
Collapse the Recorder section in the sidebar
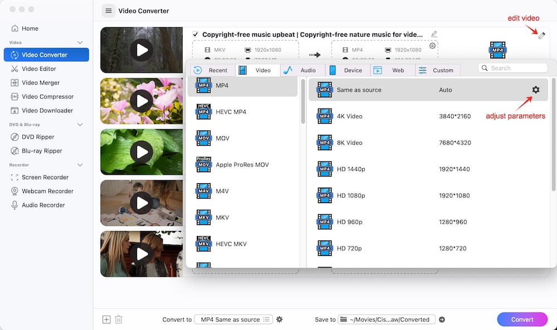click(80, 165)
